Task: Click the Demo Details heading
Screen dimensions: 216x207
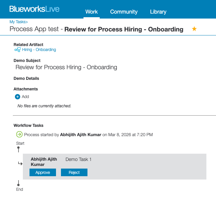Action: click(26, 78)
